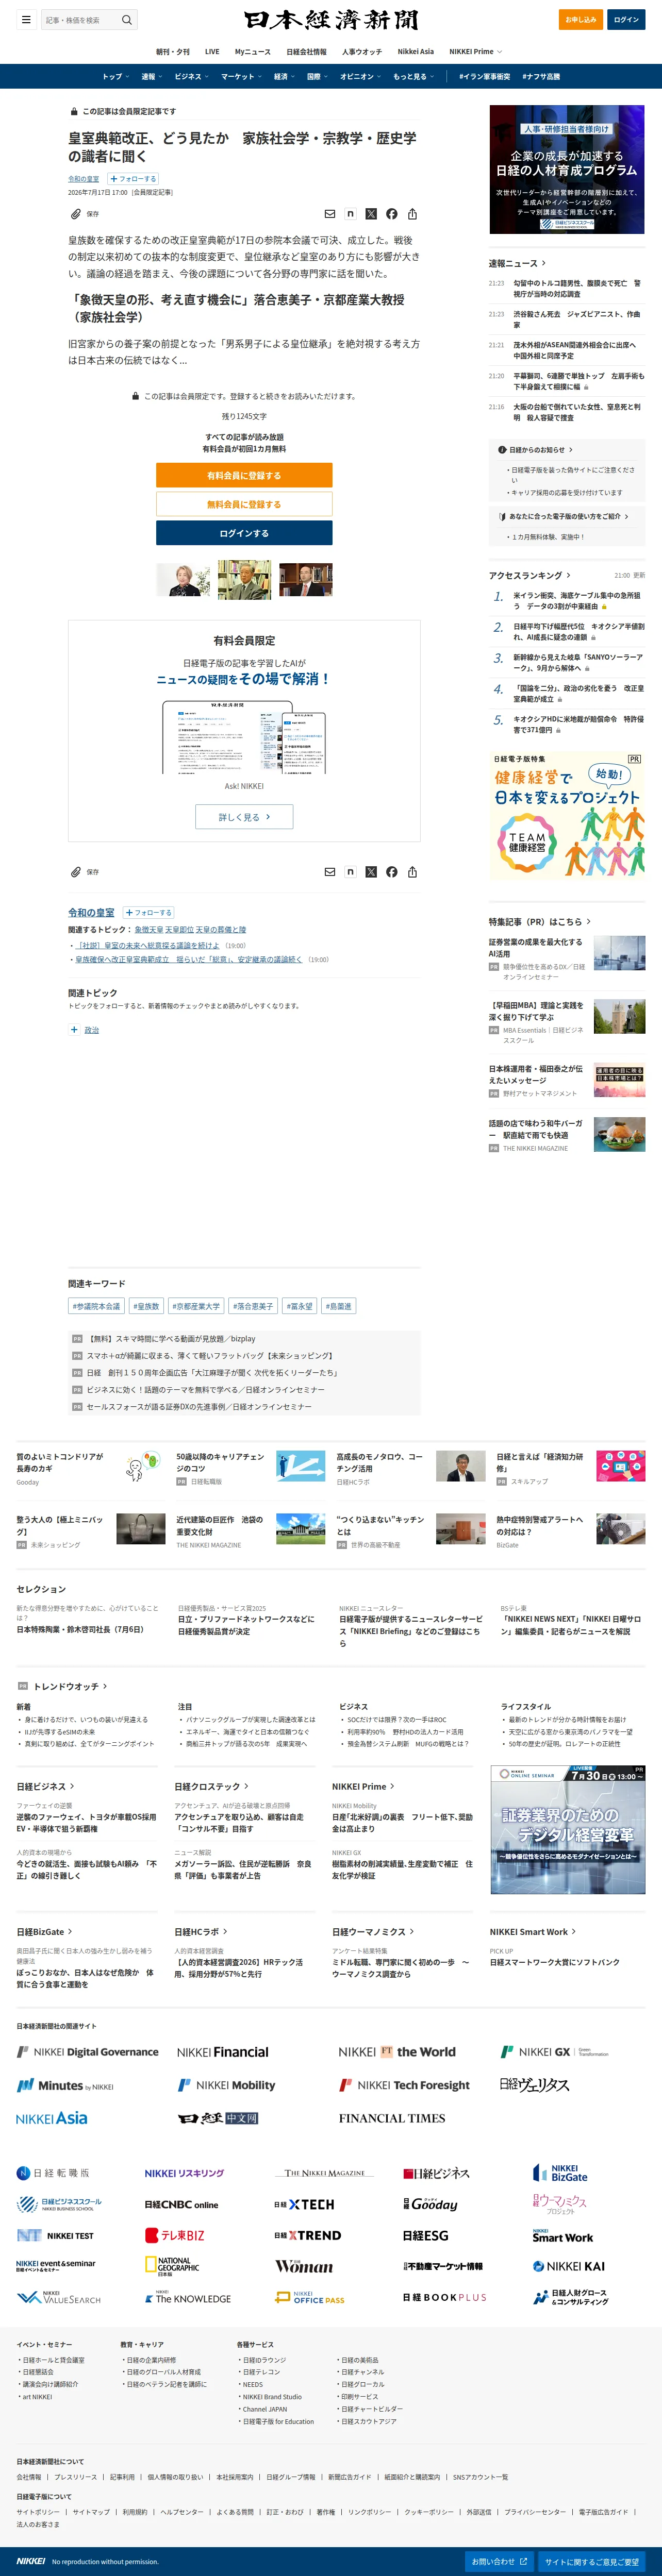
Task: Open share upload icon below article
Action: pyautogui.click(x=412, y=872)
